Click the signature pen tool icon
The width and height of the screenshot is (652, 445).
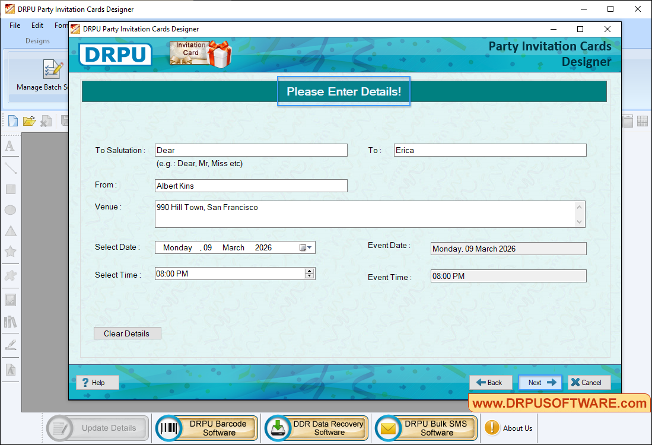pyautogui.click(x=10, y=344)
